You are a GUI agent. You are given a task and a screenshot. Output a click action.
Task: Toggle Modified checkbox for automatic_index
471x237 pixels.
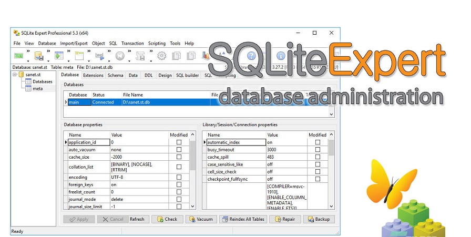(318, 142)
